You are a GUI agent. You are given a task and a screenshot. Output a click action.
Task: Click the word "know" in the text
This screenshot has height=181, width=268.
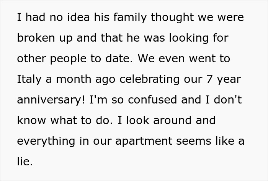click(32, 121)
